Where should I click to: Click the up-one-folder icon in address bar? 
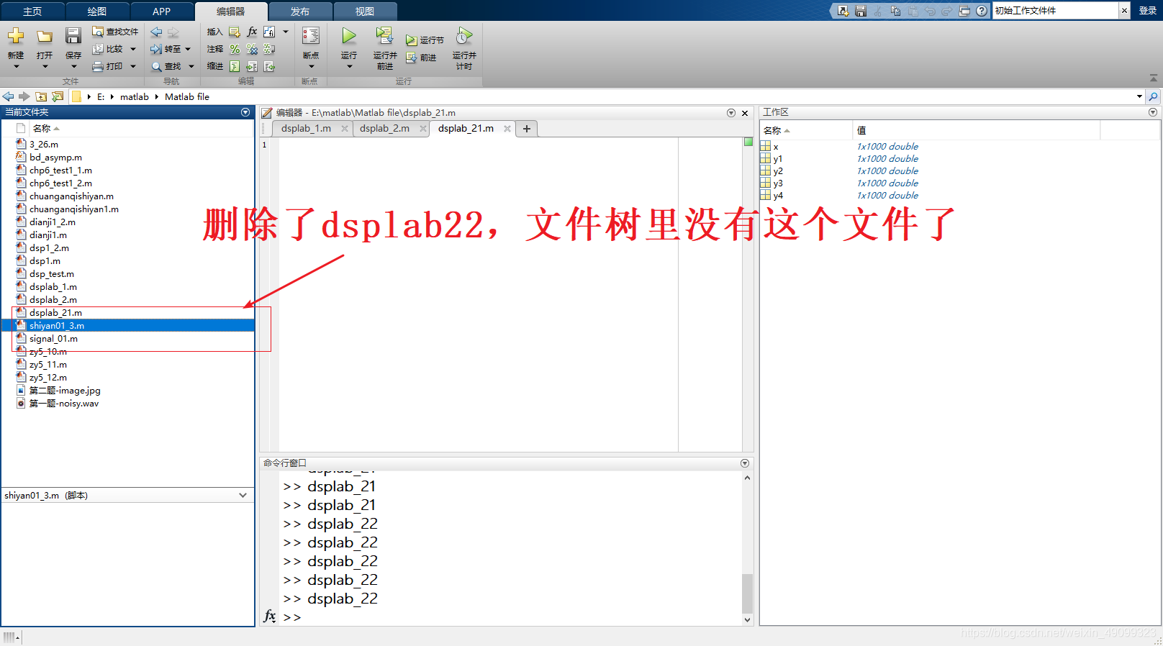click(x=41, y=96)
